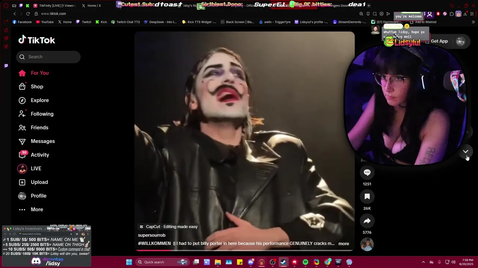Click the snapshot capture icon in toolbar
The image size is (478, 268).
pyautogui.click(x=375, y=14)
